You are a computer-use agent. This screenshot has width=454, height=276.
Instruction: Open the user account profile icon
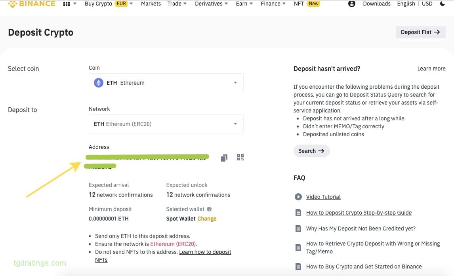351,4
